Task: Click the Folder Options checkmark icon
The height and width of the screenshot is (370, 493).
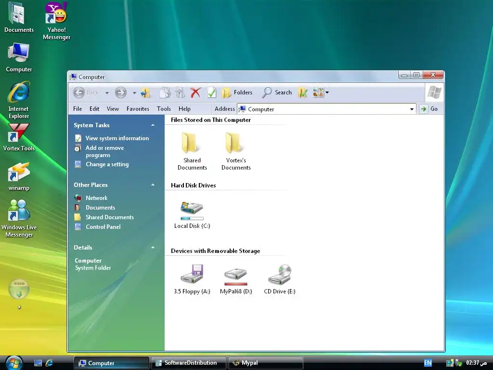Action: (303, 92)
